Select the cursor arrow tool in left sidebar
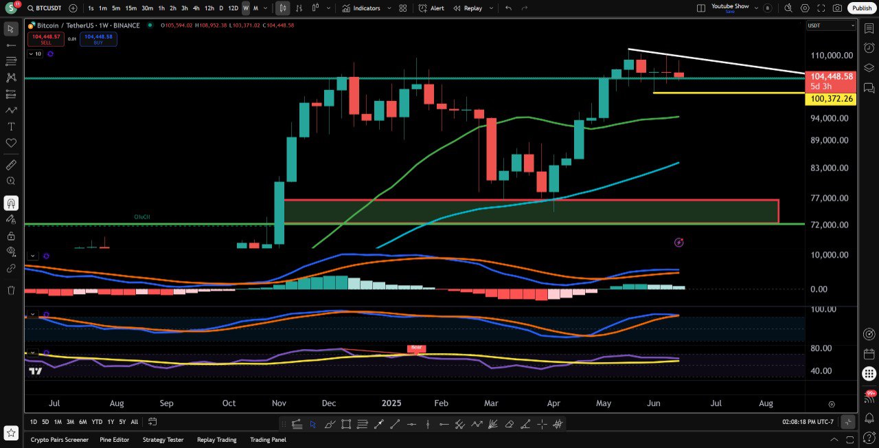 [11, 29]
